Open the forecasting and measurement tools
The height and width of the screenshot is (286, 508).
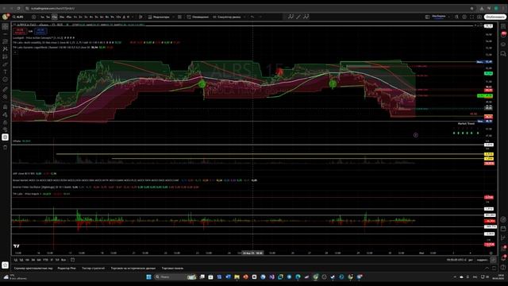point(6,56)
